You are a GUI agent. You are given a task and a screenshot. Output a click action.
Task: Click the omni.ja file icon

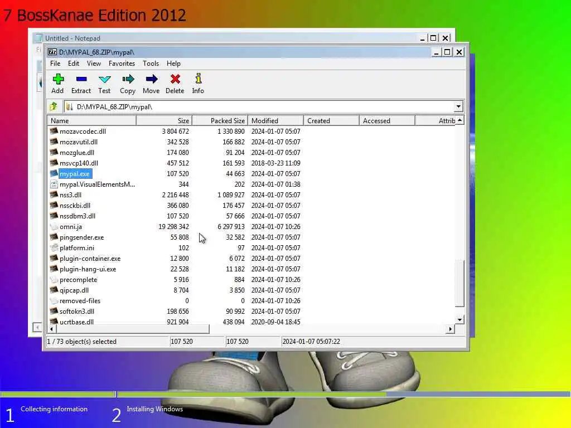[x=54, y=226]
